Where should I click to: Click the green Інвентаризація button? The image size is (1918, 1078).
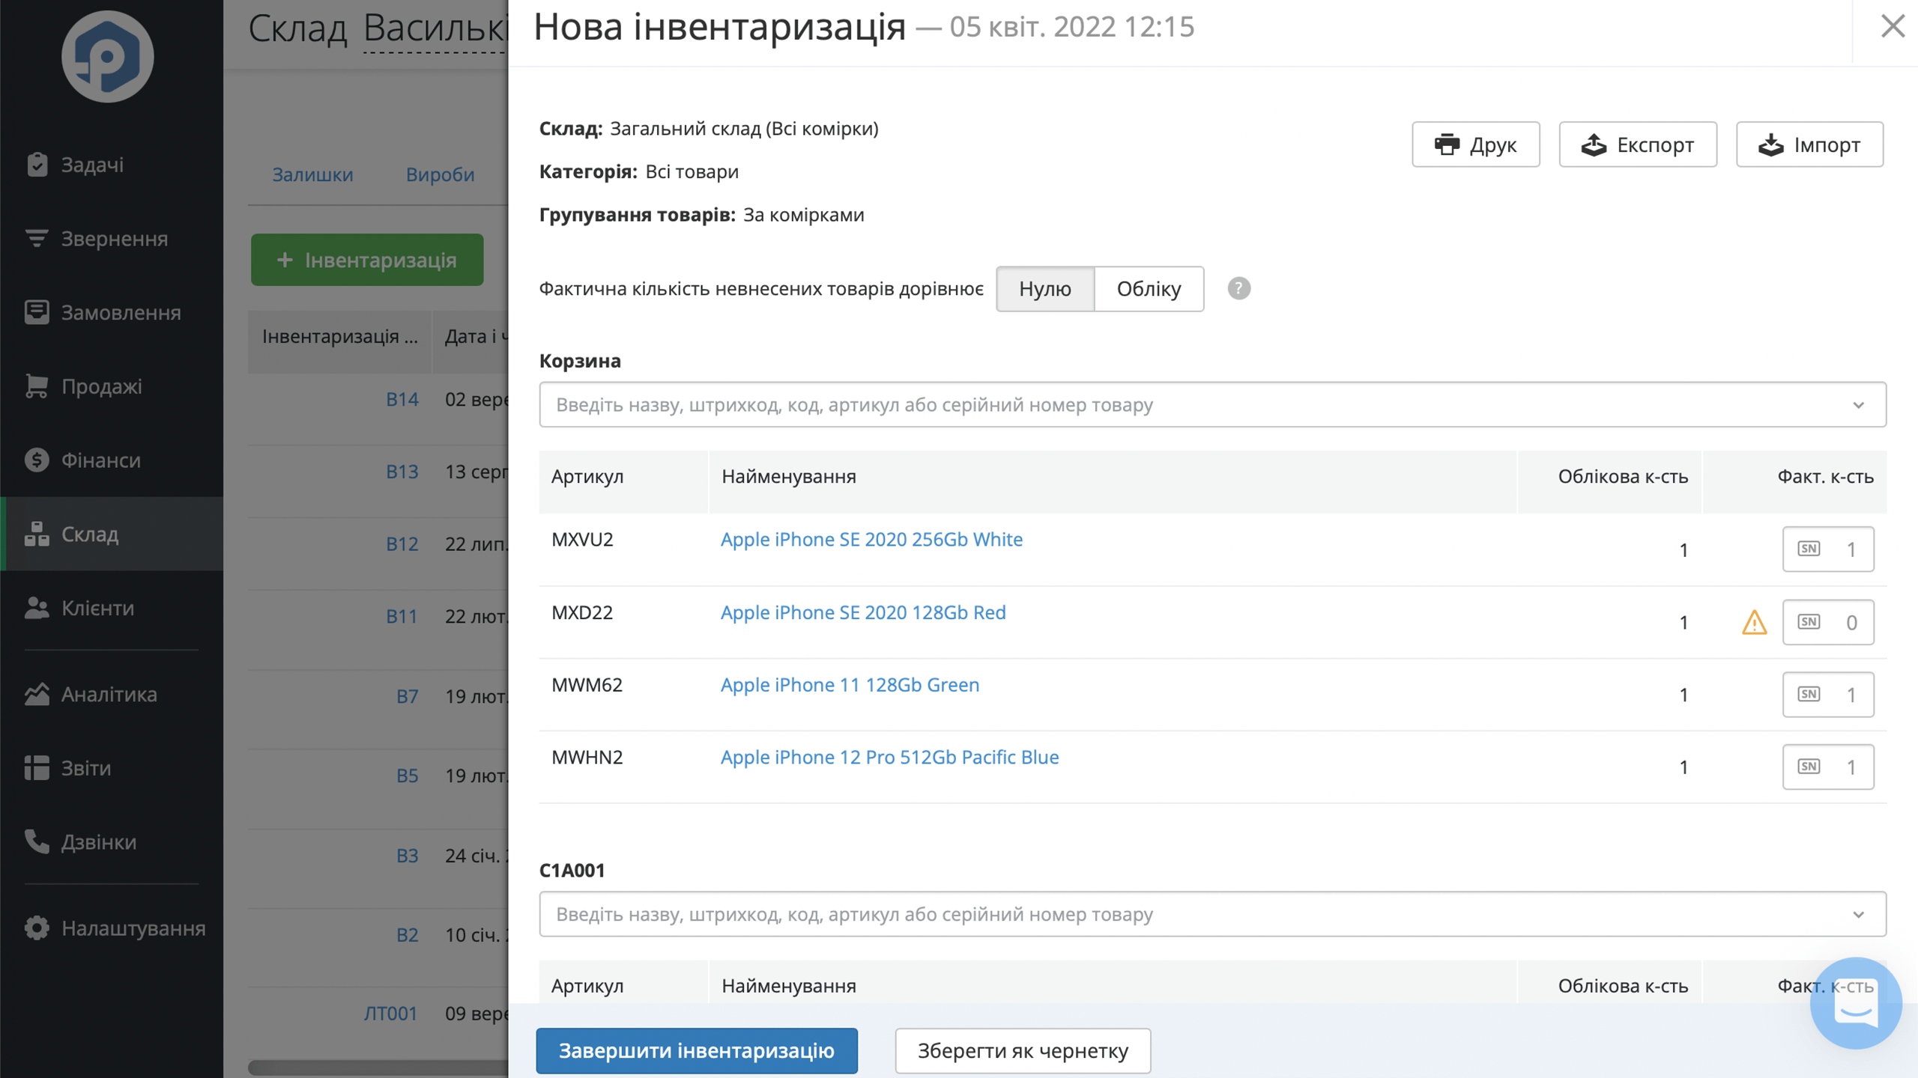[x=367, y=260]
